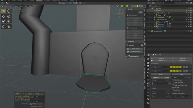This screenshot has height=108, width=193.
Task: Toggle Mirror modifier viewport display
Action: [x=174, y=67]
